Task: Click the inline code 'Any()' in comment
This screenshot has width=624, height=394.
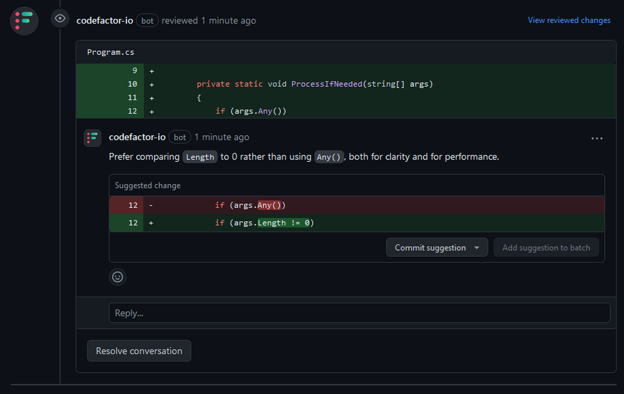Action: (x=329, y=157)
